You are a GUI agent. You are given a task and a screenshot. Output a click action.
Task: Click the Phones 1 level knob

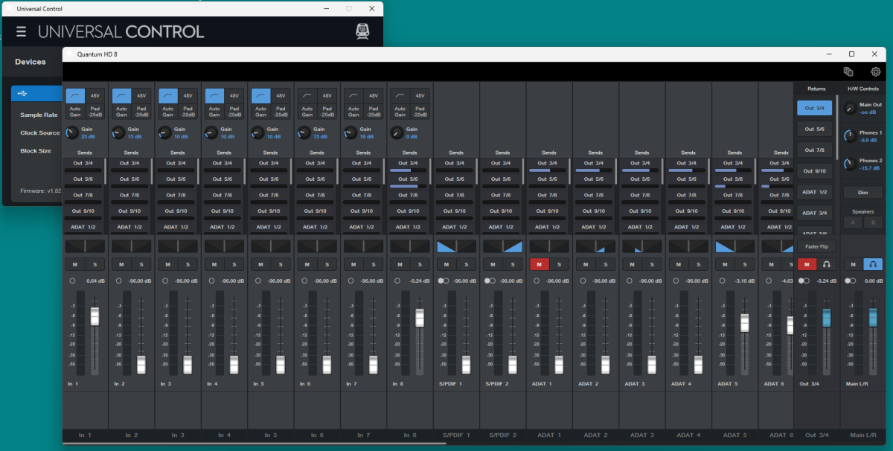pyautogui.click(x=850, y=136)
